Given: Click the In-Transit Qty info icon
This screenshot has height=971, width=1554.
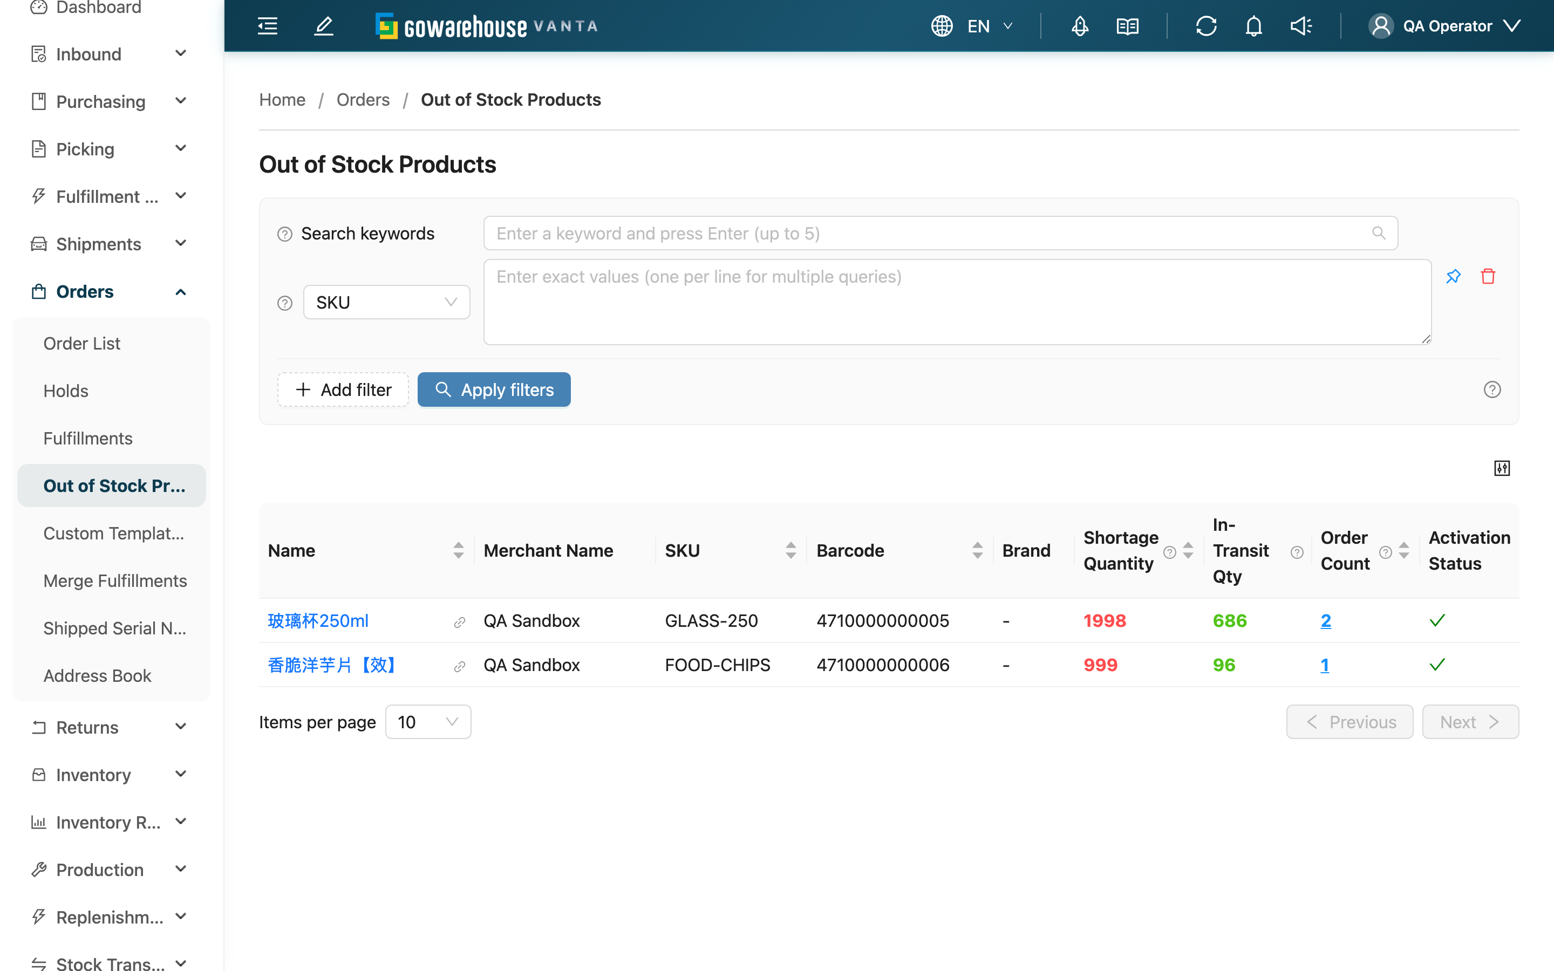Looking at the screenshot, I should [x=1297, y=552].
